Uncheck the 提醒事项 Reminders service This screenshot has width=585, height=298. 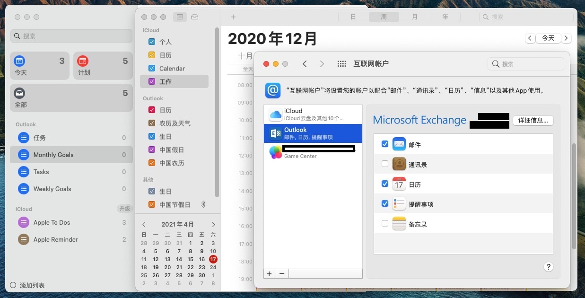click(x=385, y=203)
